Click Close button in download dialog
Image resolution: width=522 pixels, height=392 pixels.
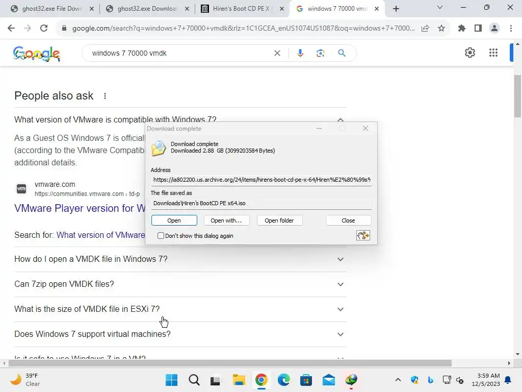pyautogui.click(x=348, y=220)
